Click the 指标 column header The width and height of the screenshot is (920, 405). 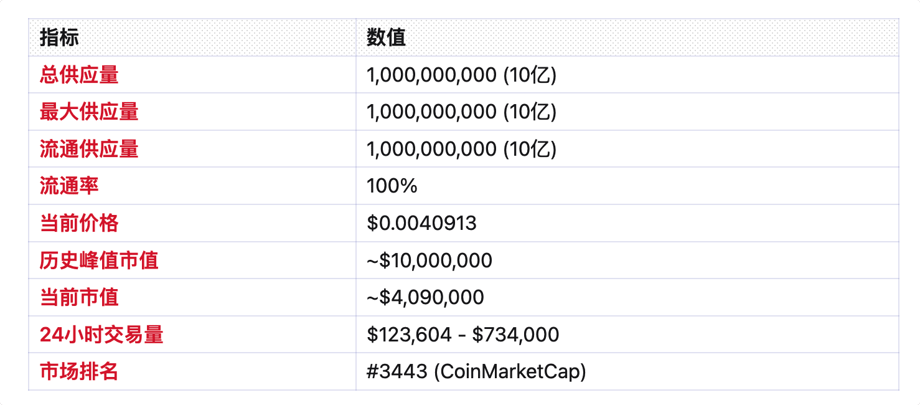[60, 38]
